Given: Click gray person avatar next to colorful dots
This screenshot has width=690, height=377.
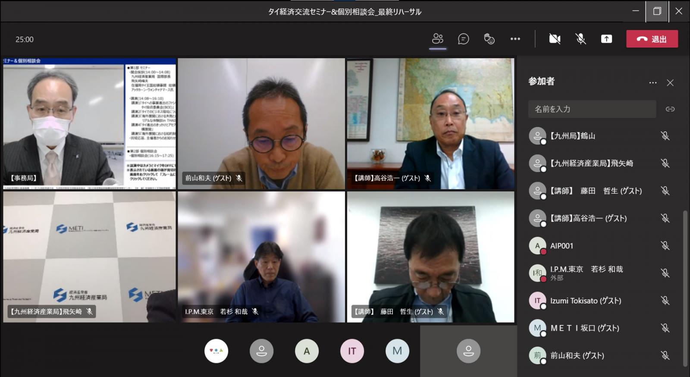Looking at the screenshot, I should 261,351.
